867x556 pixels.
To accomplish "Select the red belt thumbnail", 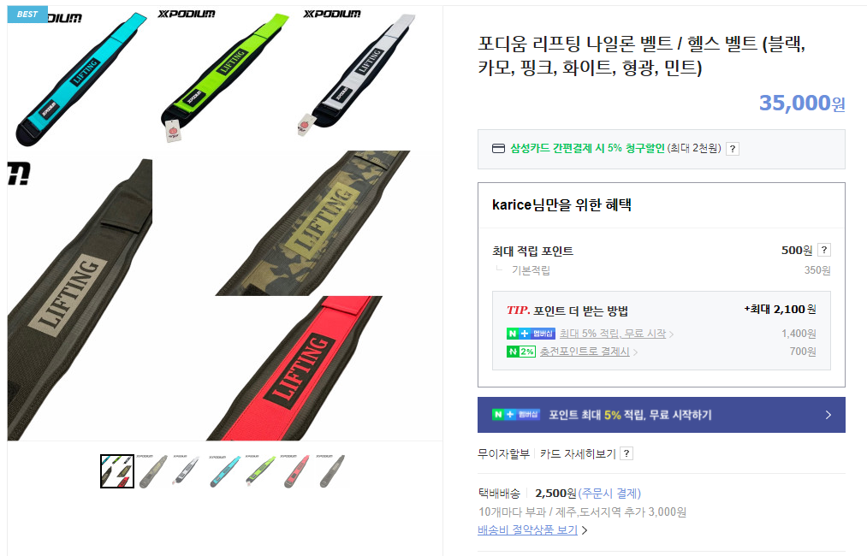I will coord(297,471).
